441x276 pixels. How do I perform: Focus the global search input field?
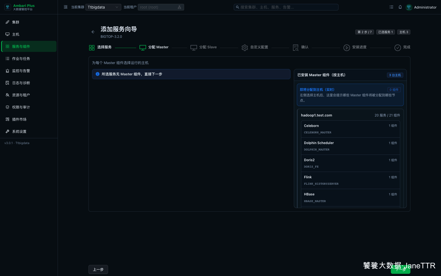[x=286, y=7]
